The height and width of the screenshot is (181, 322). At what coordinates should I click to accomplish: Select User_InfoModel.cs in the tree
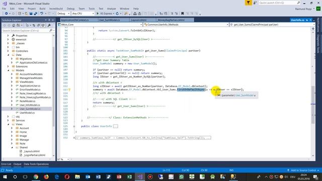pos(30,105)
